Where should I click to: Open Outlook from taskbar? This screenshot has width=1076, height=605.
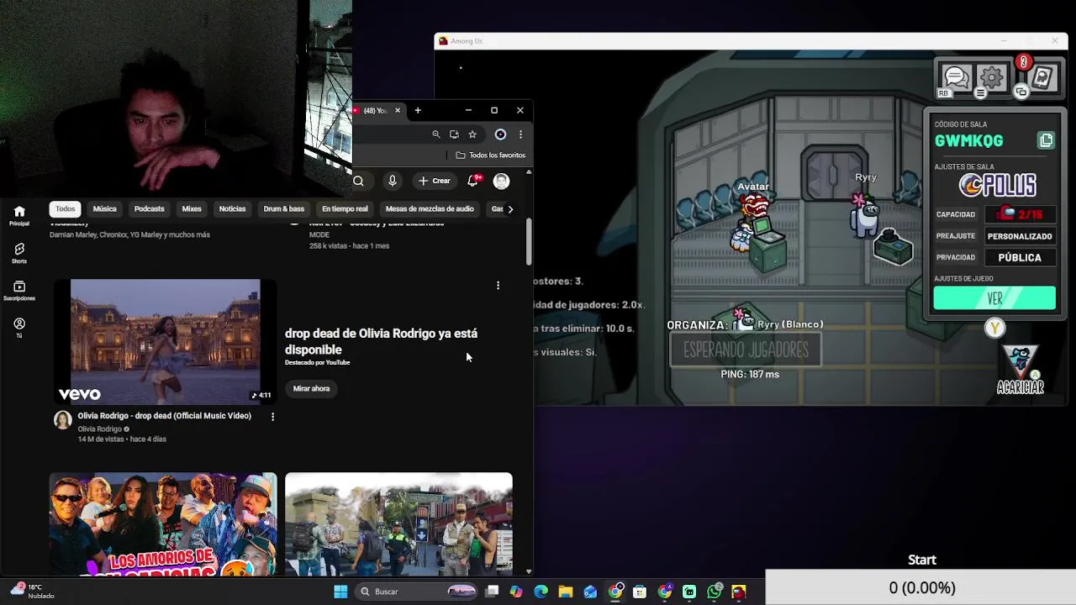click(590, 592)
